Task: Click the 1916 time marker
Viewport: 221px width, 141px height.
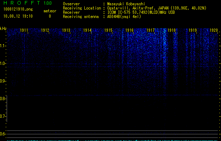Action: (129, 30)
